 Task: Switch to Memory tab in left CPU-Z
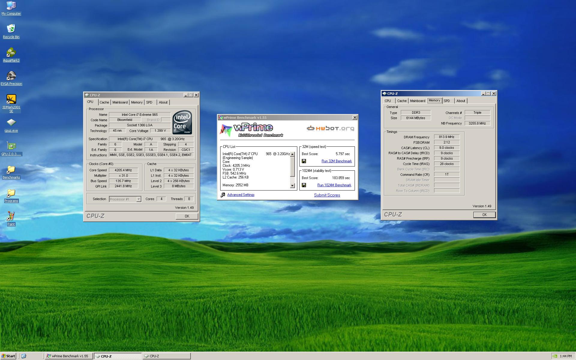tap(137, 102)
